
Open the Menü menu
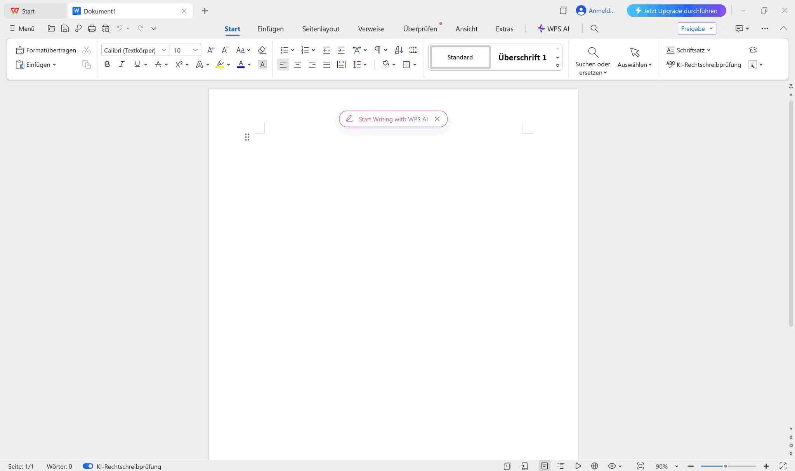pos(22,28)
